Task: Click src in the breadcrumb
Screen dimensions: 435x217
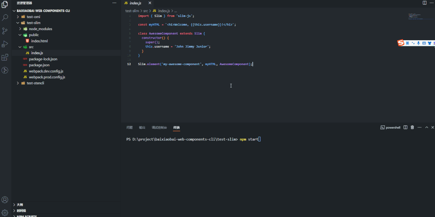Action: (146, 11)
